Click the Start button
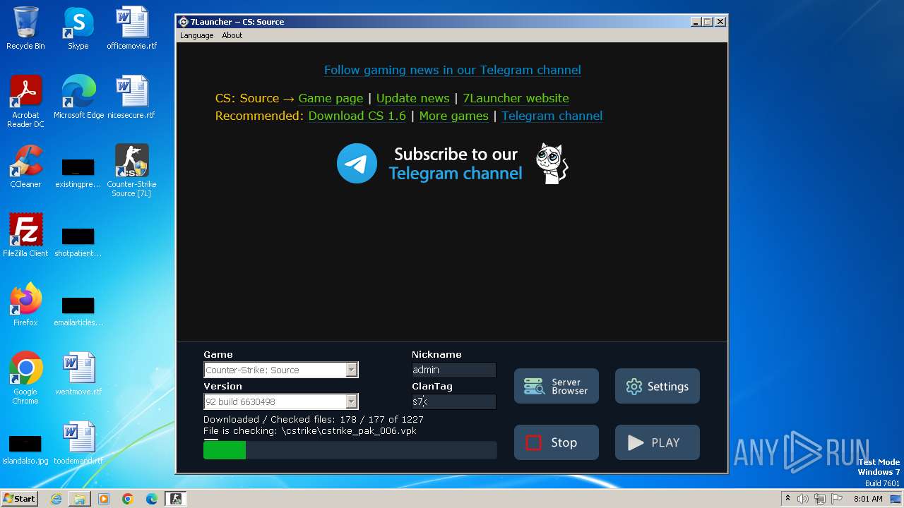The image size is (904, 508). [x=20, y=499]
